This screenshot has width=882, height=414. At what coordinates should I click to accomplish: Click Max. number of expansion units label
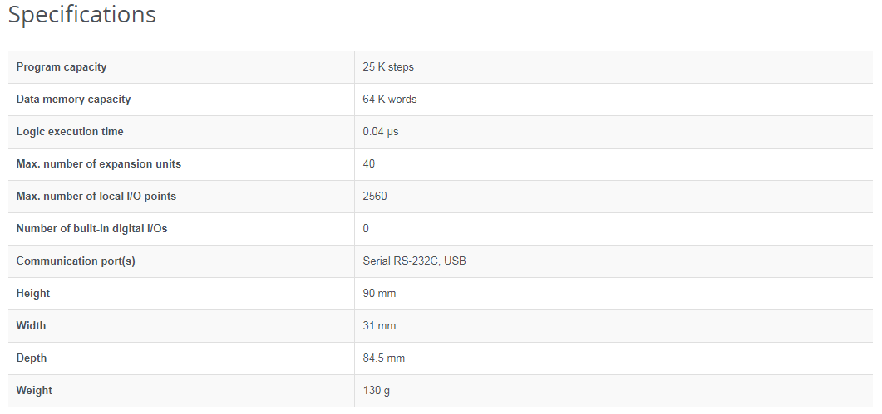click(99, 164)
